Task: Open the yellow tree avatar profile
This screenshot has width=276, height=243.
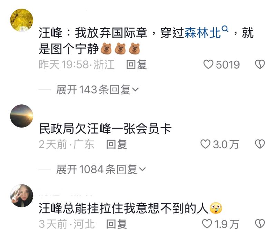Action: click(x=22, y=20)
